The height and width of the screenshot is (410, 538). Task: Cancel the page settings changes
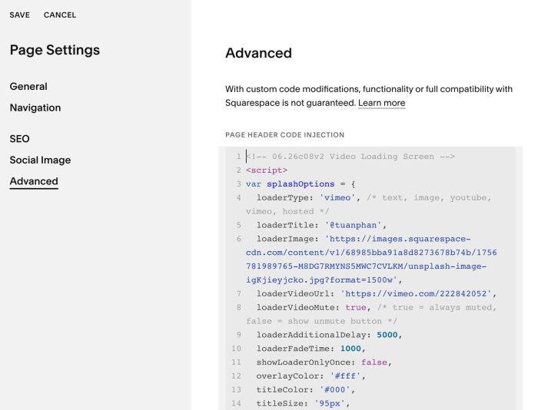click(x=60, y=15)
